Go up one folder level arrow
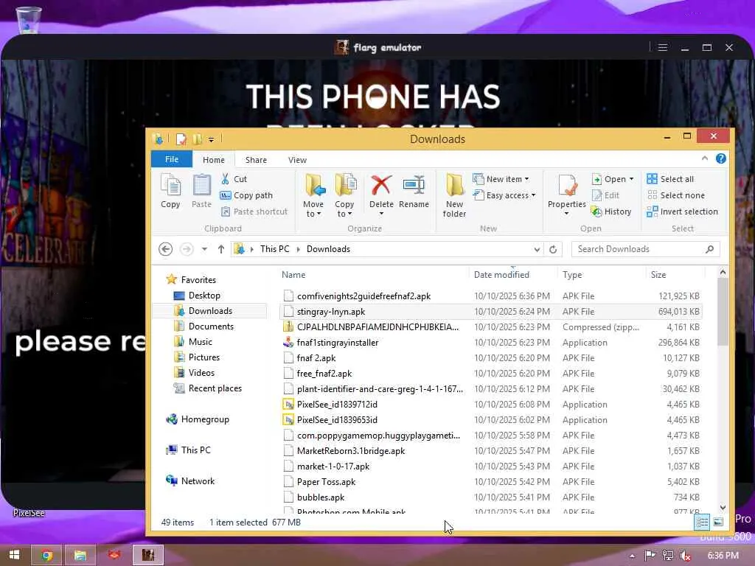Viewport: 755px width, 566px height. 221,249
